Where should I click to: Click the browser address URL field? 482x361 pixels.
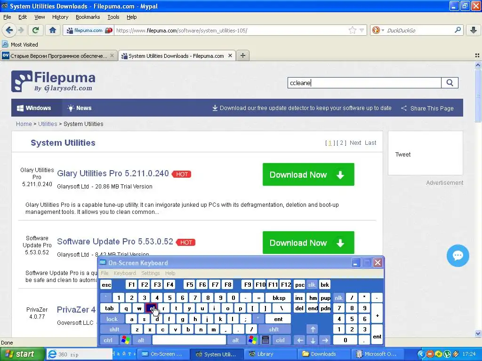click(x=231, y=31)
